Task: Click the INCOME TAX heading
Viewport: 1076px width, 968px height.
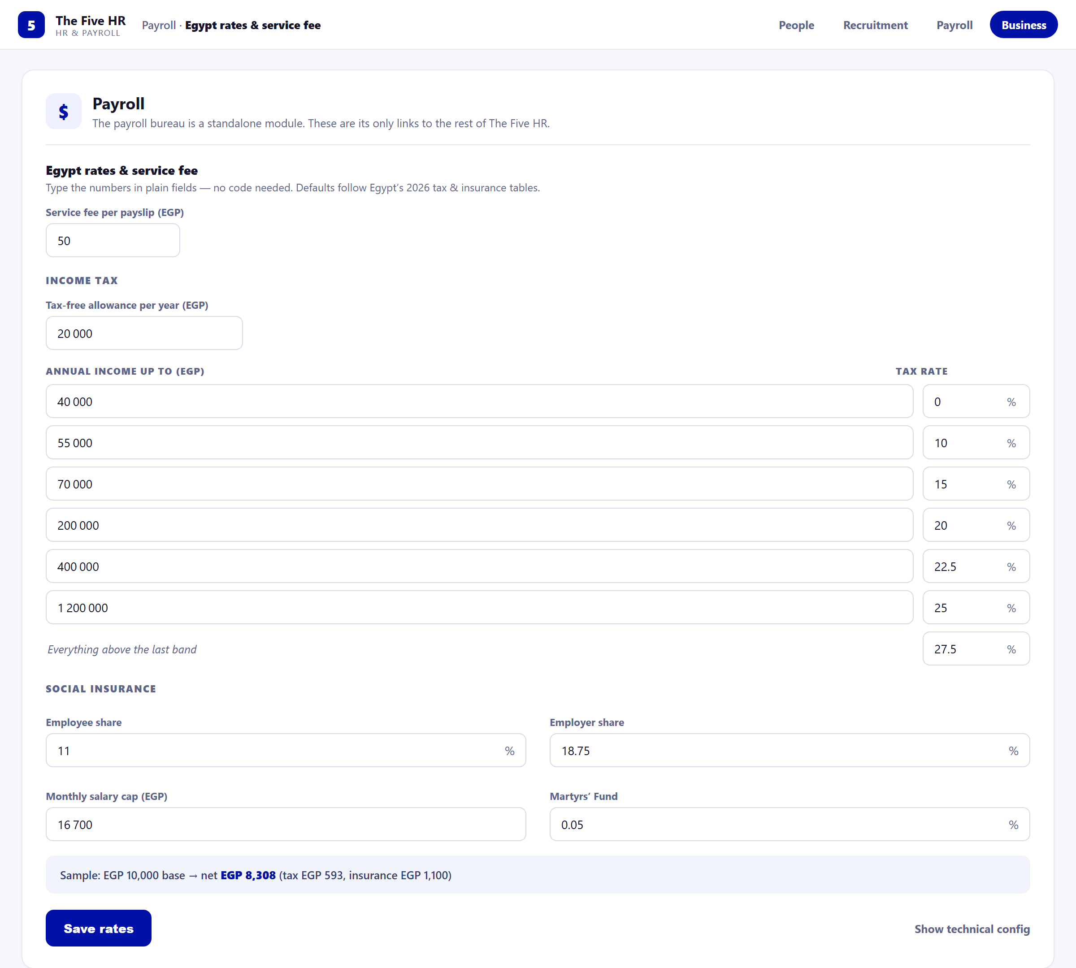Action: click(82, 280)
